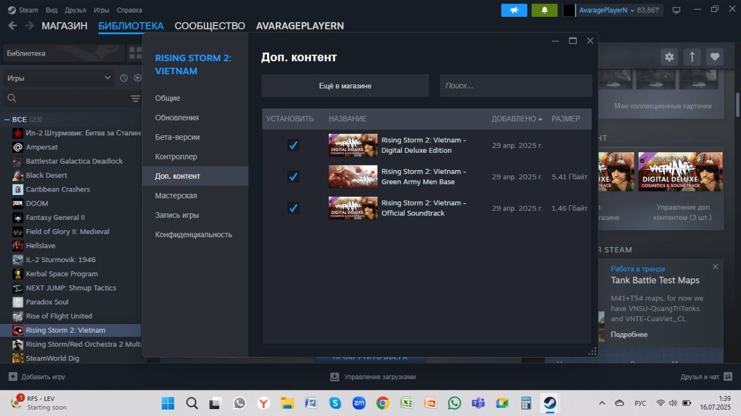This screenshot has width=741, height=416.
Task: Open the green notifications bell
Action: point(544,10)
